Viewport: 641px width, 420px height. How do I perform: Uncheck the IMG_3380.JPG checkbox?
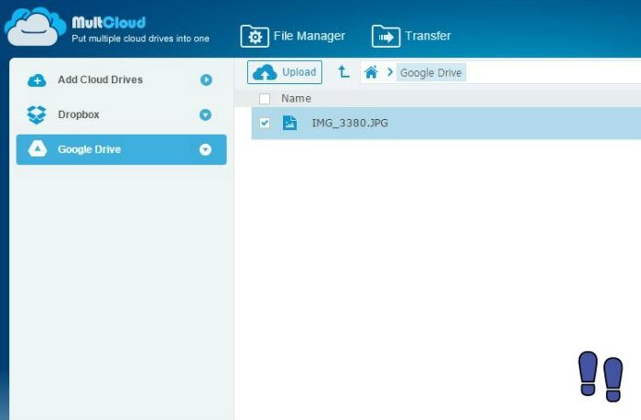265,123
